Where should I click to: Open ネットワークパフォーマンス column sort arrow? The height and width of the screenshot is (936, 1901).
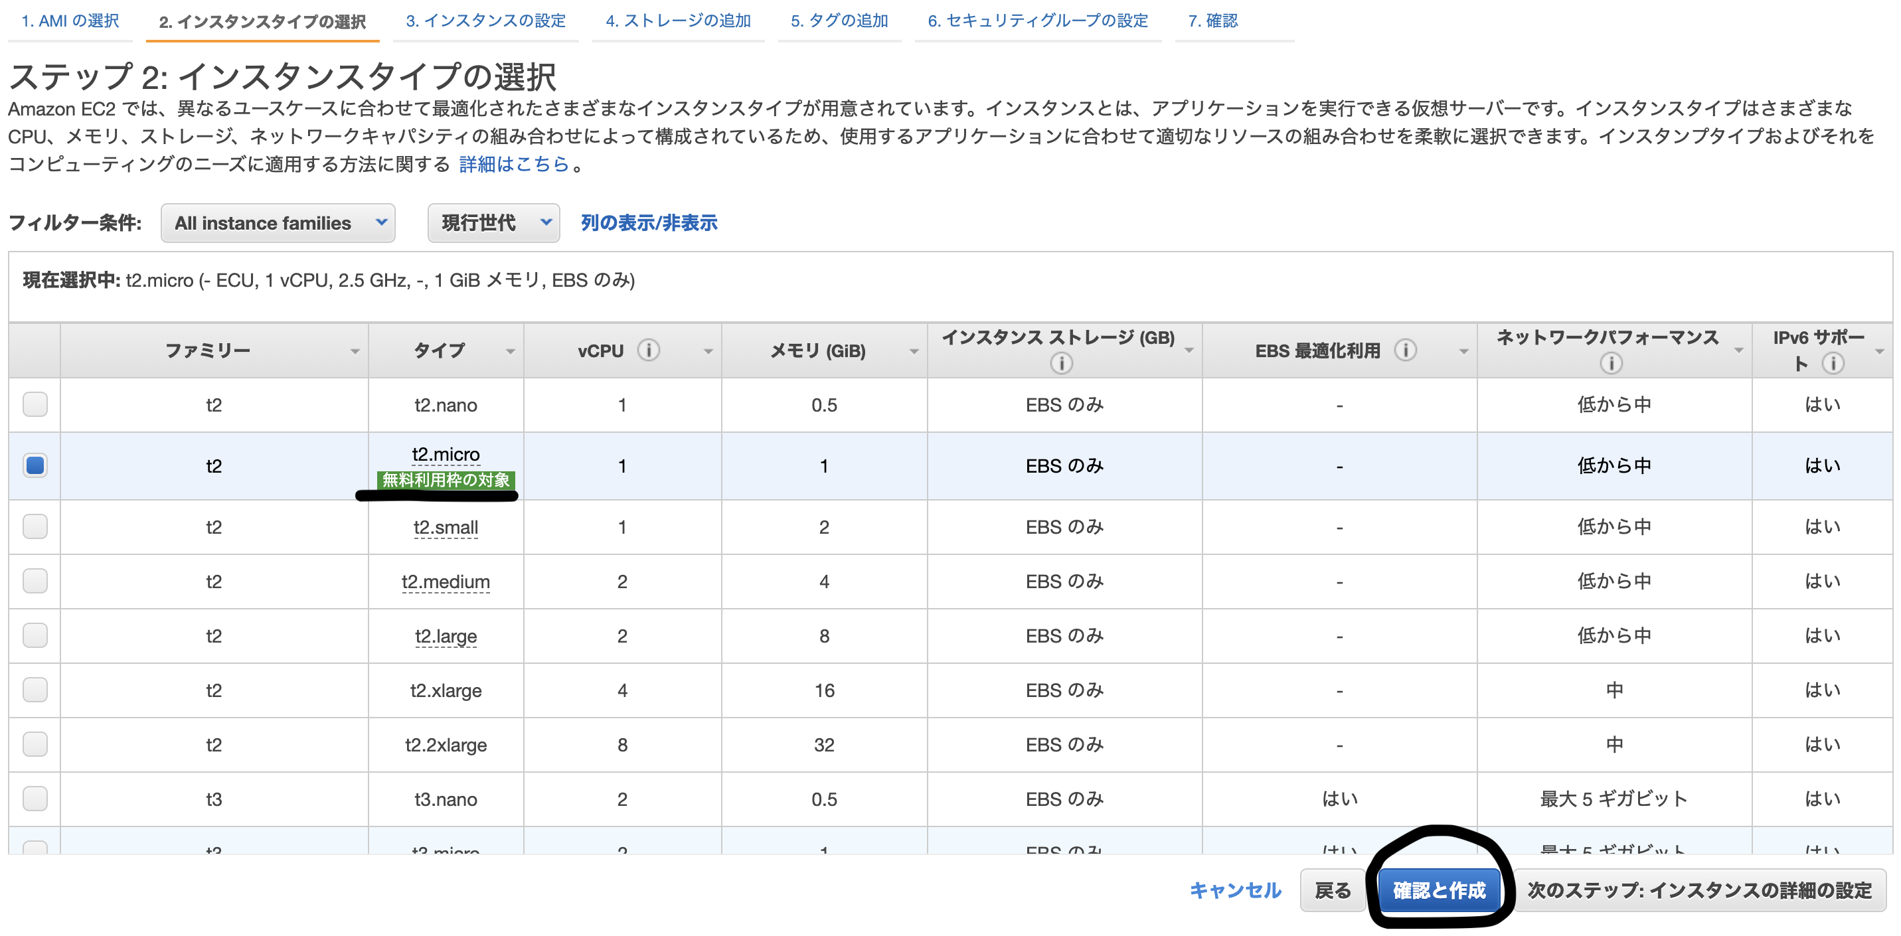[x=1740, y=352]
